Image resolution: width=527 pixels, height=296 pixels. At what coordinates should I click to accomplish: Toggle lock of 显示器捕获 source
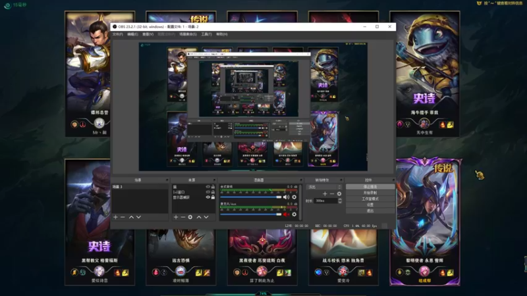tap(213, 197)
